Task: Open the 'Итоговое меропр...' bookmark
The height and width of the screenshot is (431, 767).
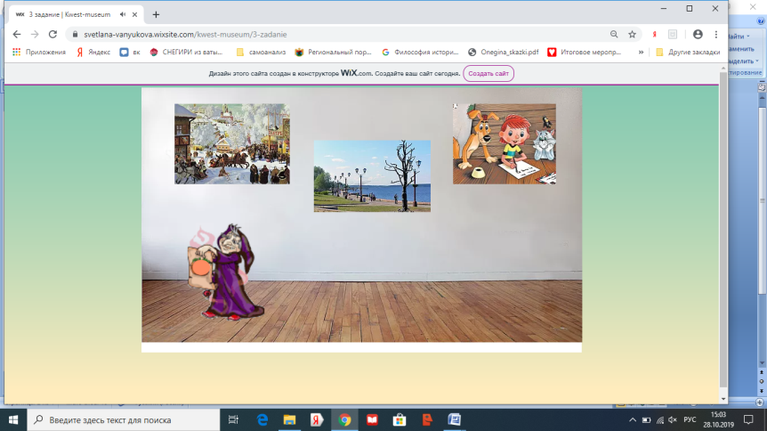Action: [x=585, y=52]
